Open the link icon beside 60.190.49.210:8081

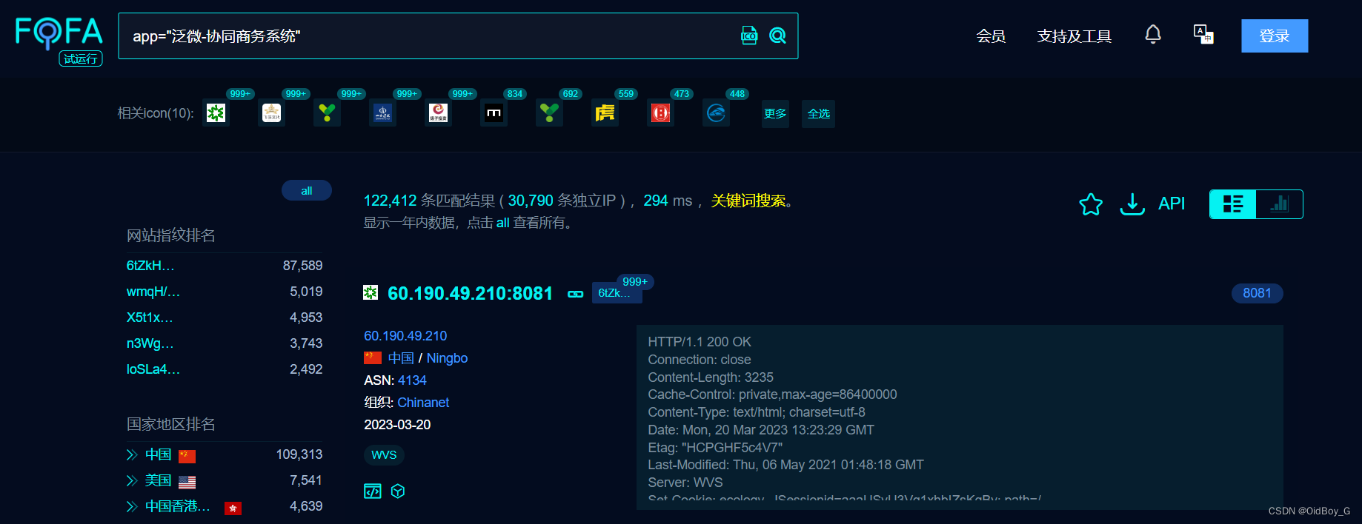pyautogui.click(x=575, y=294)
